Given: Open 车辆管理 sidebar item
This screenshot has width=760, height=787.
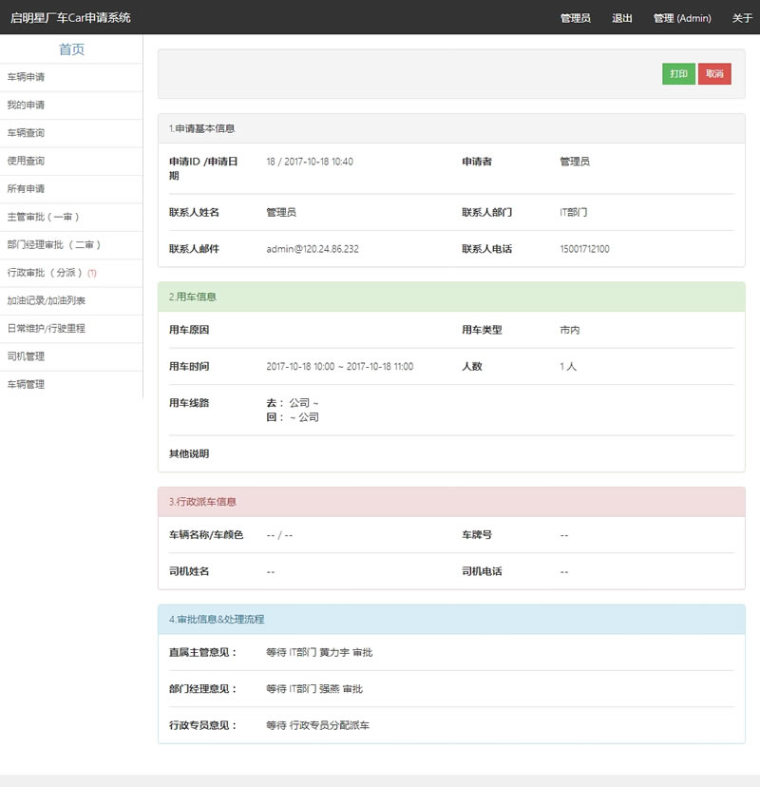Looking at the screenshot, I should tap(26, 385).
